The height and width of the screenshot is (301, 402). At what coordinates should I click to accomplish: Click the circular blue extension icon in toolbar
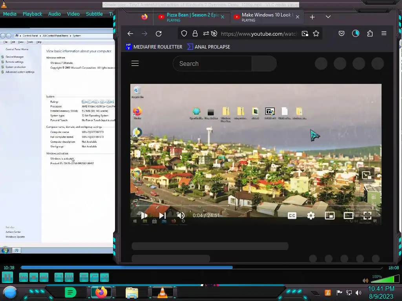pyautogui.click(x=356, y=34)
